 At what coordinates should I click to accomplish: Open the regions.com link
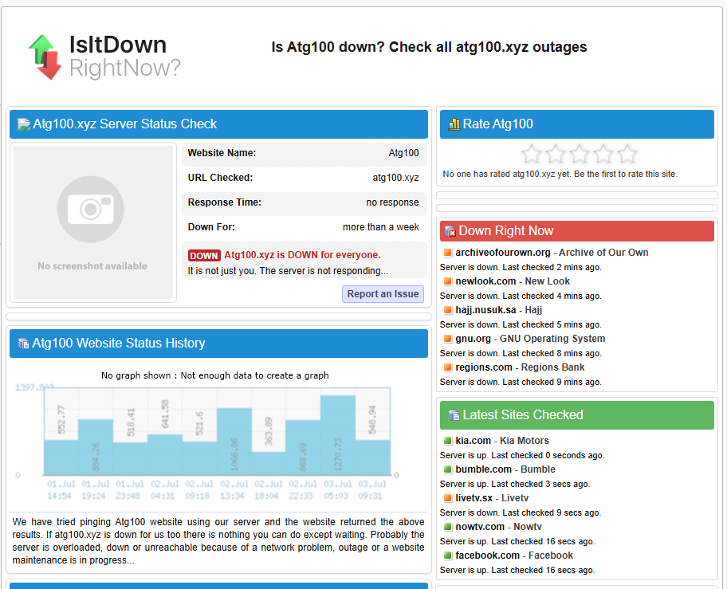coord(484,367)
